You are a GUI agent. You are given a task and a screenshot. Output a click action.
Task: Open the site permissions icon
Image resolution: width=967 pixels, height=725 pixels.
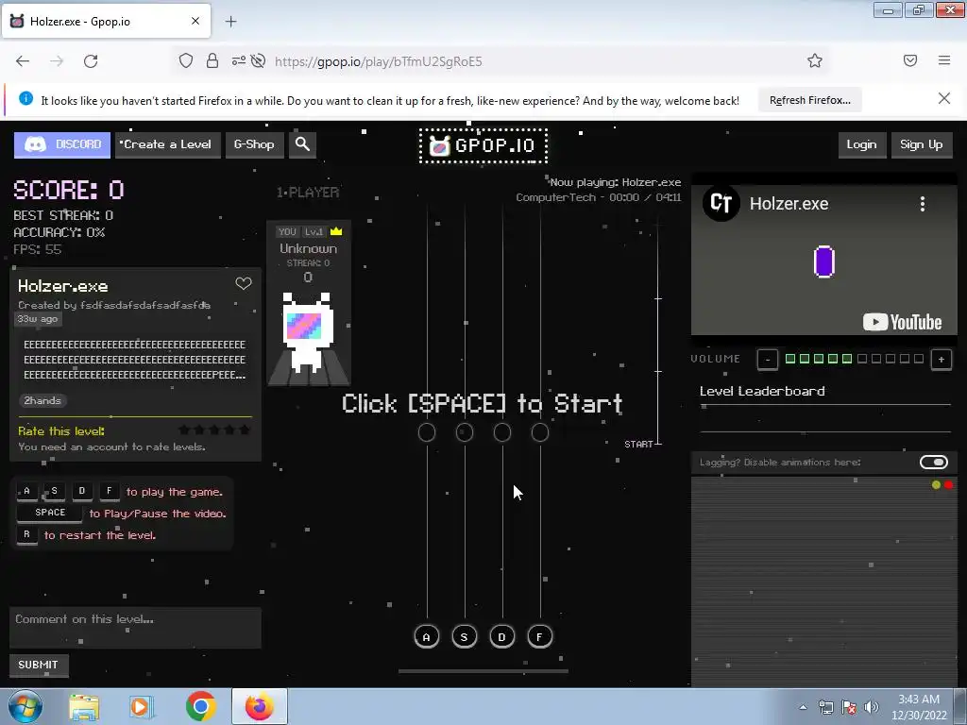click(x=239, y=60)
